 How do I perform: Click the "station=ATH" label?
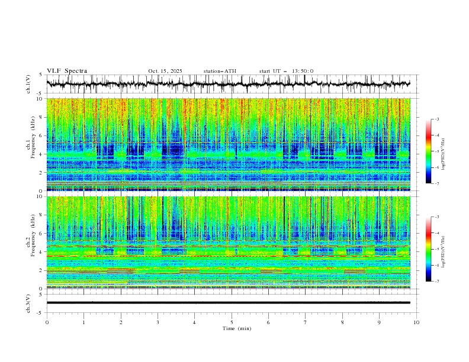tap(220, 71)
